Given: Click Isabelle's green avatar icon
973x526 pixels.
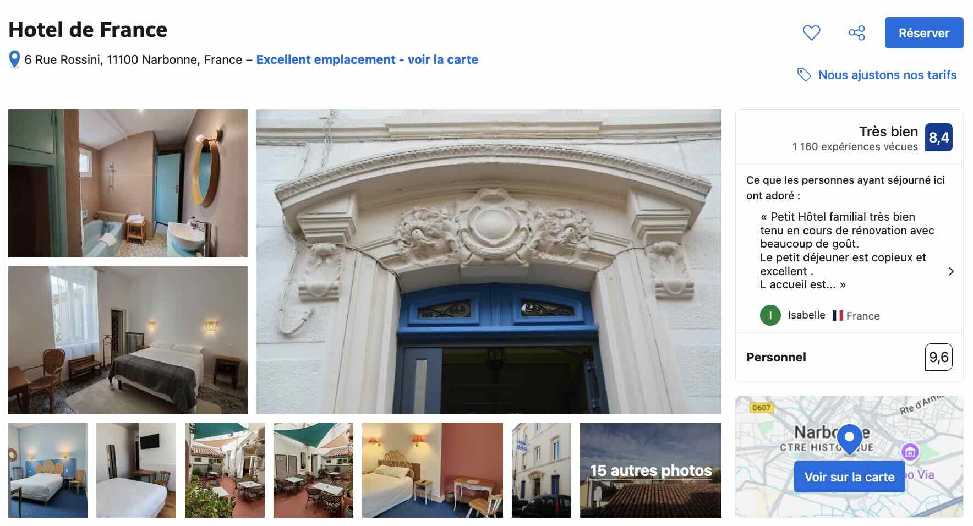Looking at the screenshot, I should coord(770,315).
